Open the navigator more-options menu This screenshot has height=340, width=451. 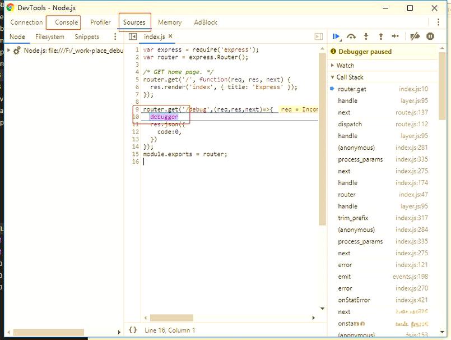115,36
